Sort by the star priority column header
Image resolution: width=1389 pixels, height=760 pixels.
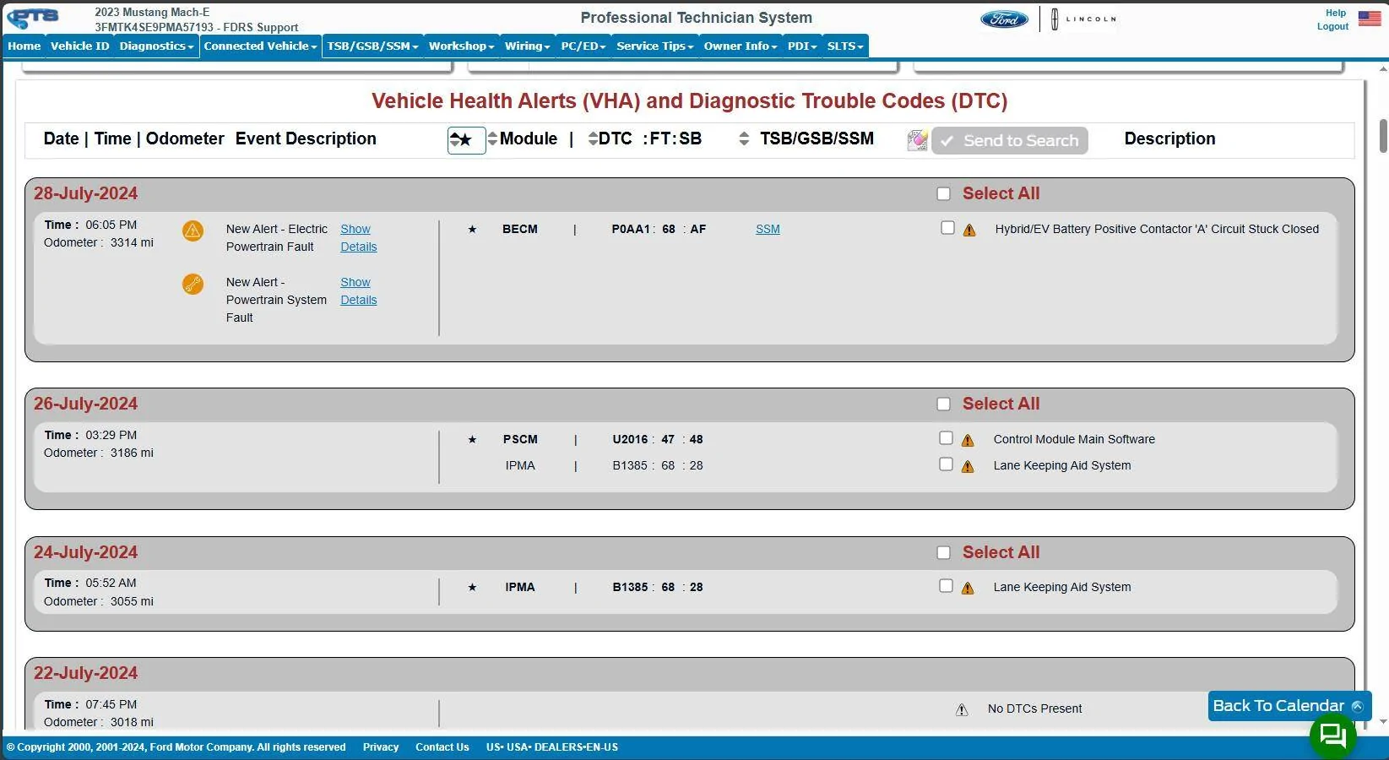point(466,140)
